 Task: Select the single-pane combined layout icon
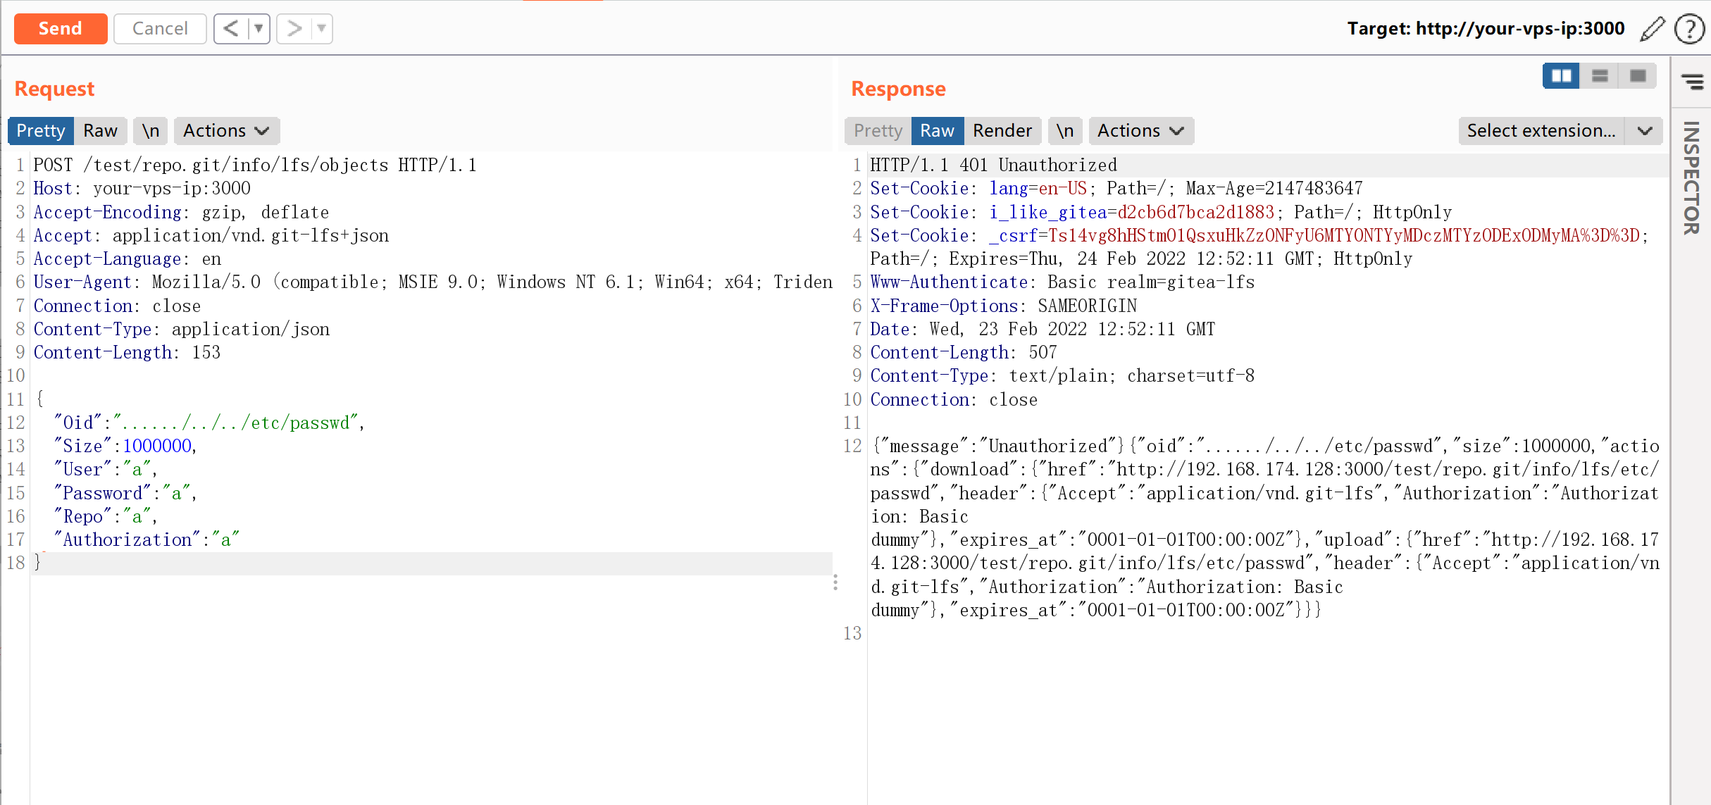point(1637,75)
